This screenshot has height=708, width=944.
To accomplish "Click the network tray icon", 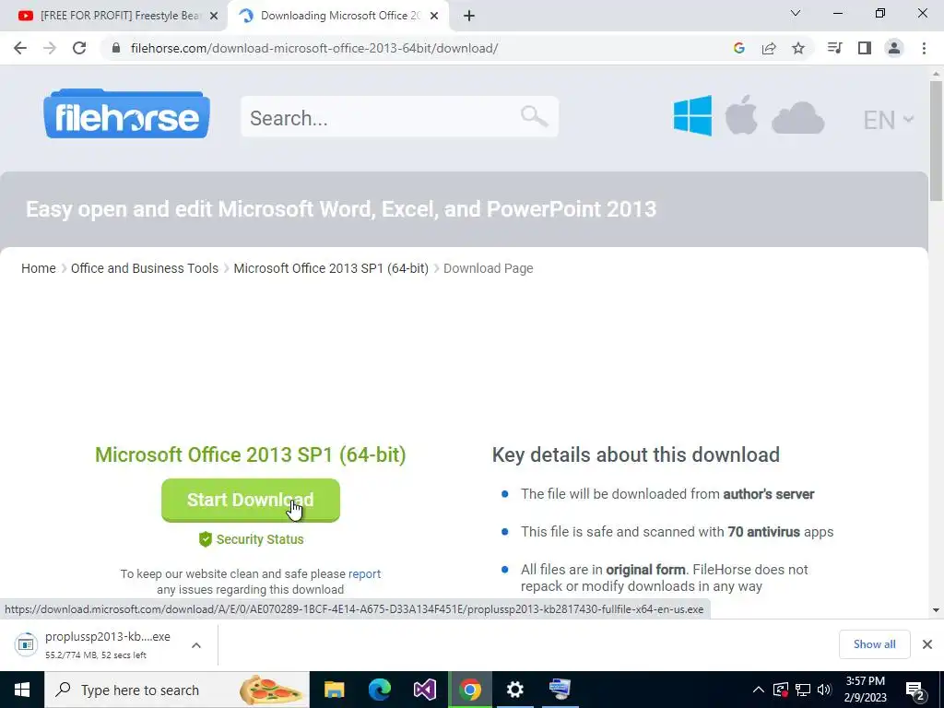I will click(803, 690).
